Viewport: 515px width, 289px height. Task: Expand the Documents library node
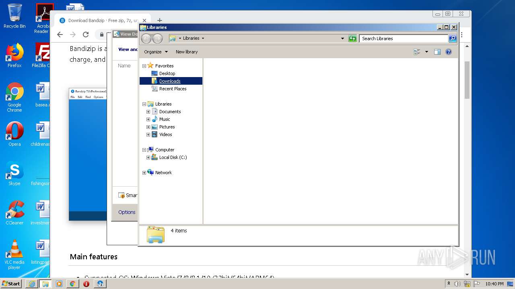(x=148, y=112)
